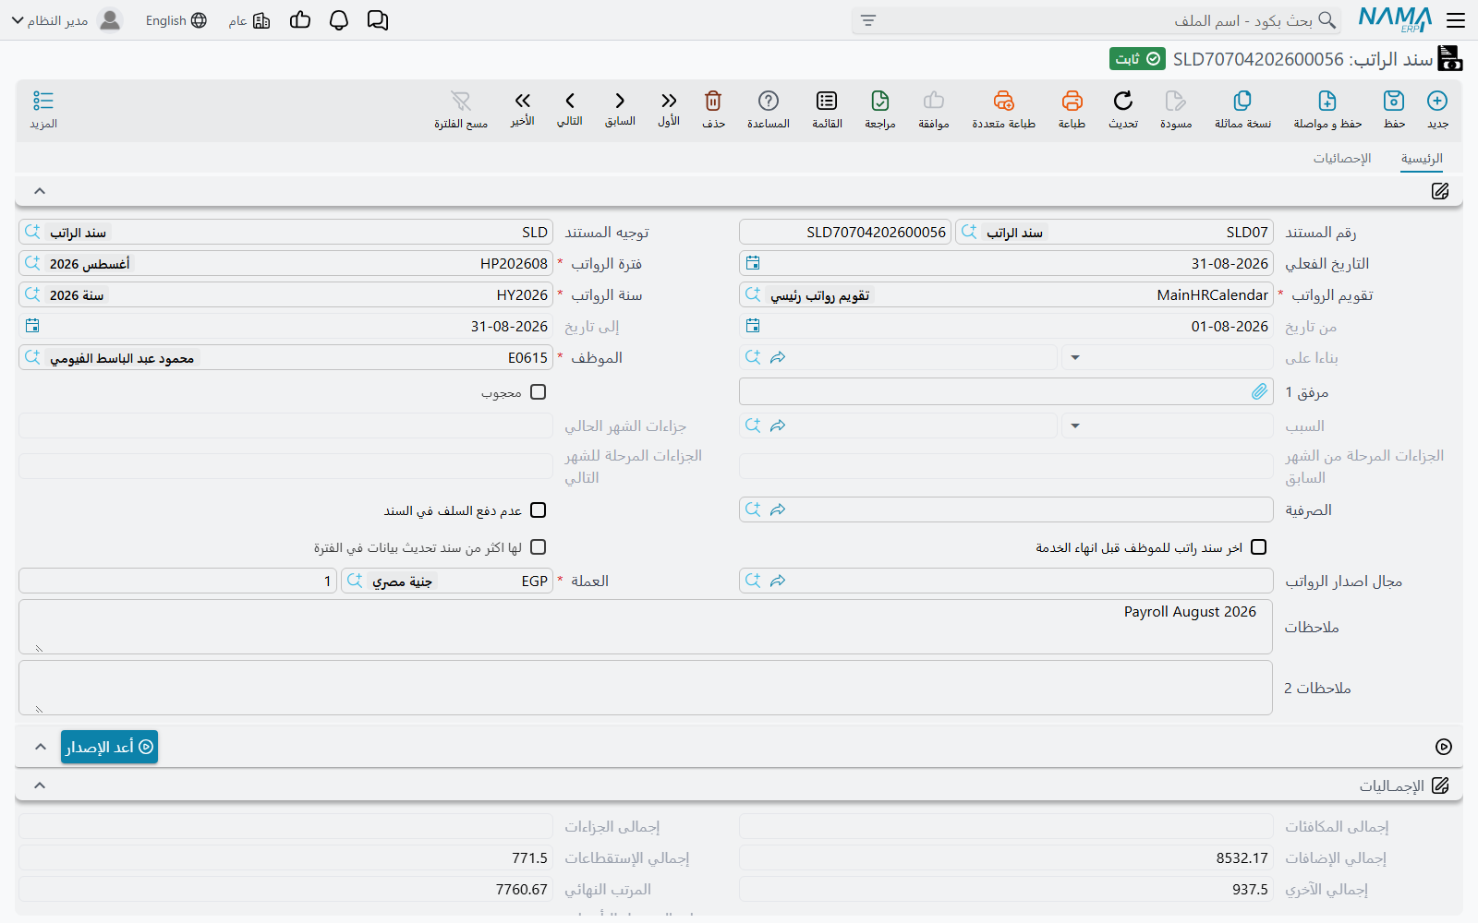Open المساعده (Help) icon
1478x923 pixels.
[769, 101]
